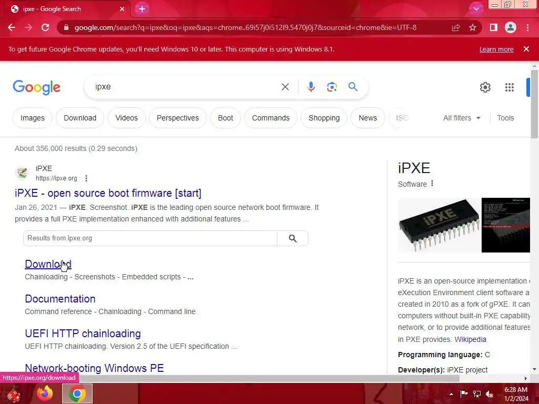This screenshot has width=539, height=404.
Task: Dismiss the Windows 8.1 update notice
Action: tap(526, 49)
